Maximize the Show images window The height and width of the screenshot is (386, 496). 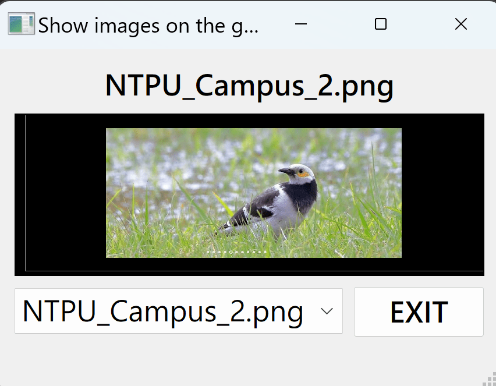pos(381,24)
